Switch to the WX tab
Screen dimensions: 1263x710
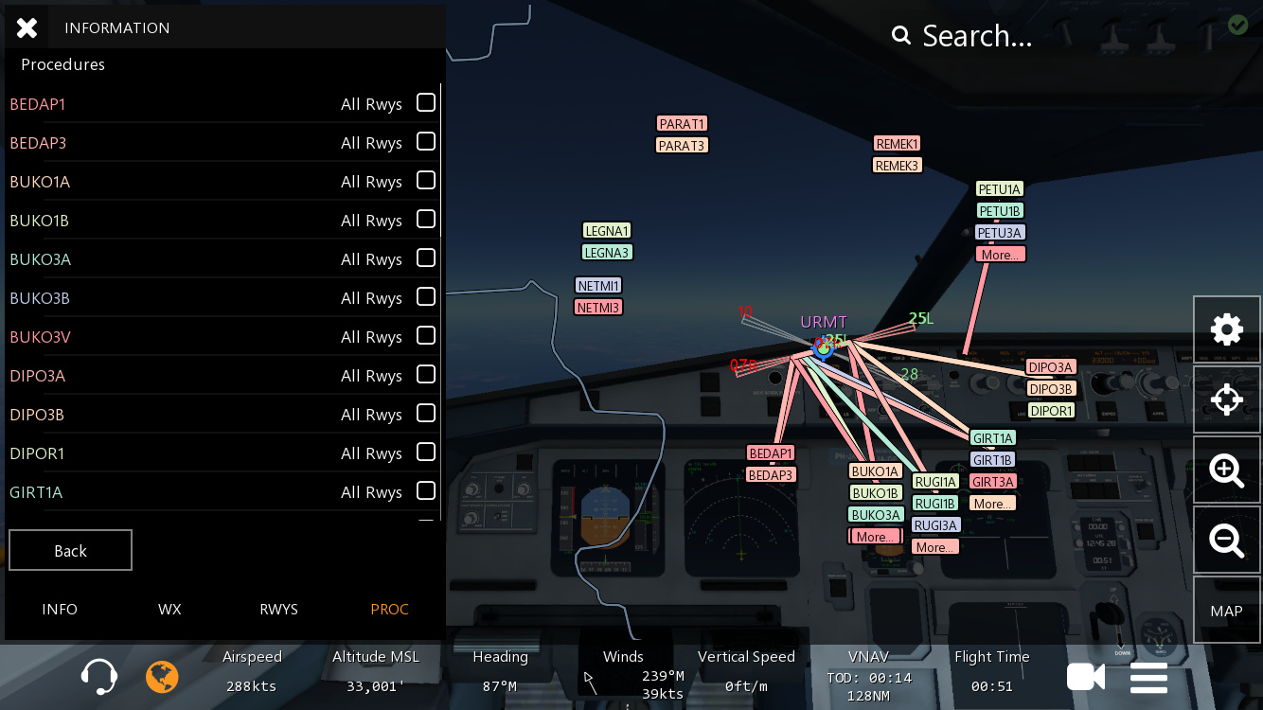point(169,610)
